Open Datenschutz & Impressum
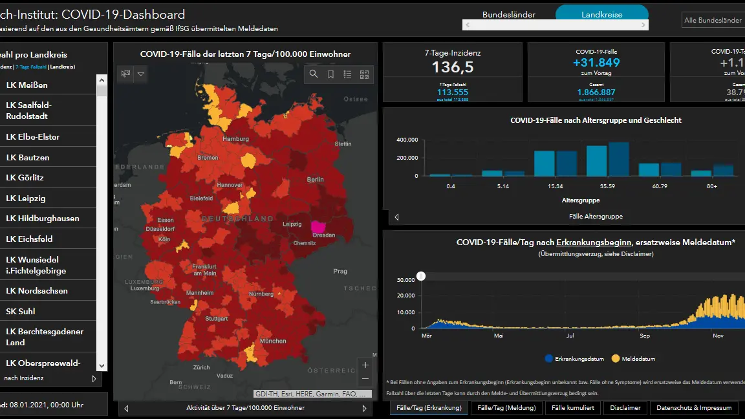 coord(694,408)
